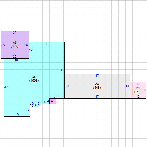Click the left 20 dimension inside A5

click(x=3, y=45)
